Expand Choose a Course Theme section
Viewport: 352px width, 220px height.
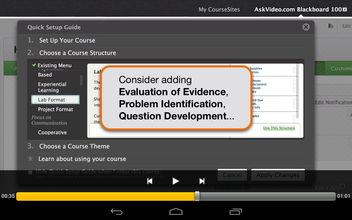(74, 146)
